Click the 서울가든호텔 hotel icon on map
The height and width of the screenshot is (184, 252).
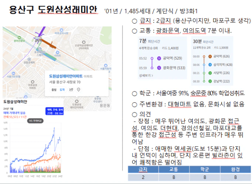click(13, 73)
